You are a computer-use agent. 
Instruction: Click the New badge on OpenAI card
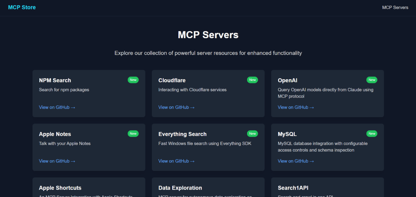(x=372, y=80)
